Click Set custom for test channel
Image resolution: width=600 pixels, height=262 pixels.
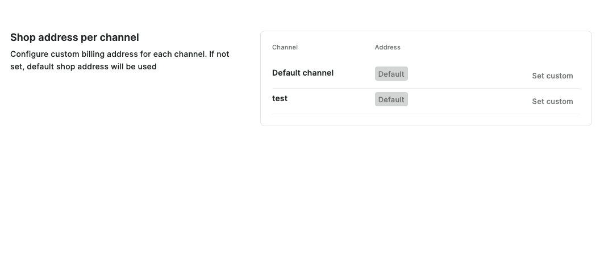point(552,101)
